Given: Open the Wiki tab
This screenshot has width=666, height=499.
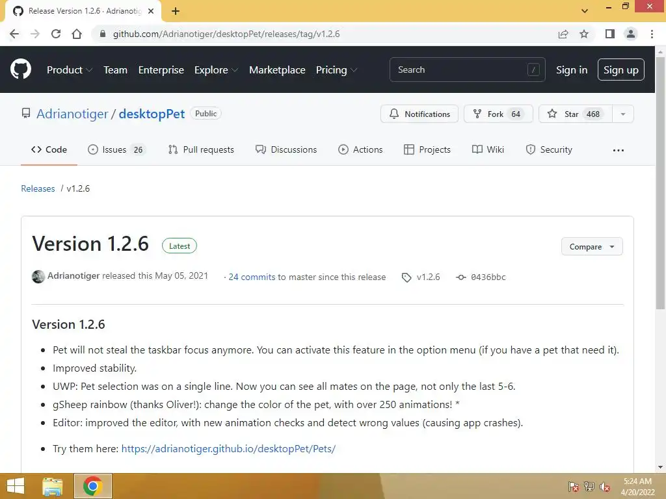Looking at the screenshot, I should tap(488, 150).
